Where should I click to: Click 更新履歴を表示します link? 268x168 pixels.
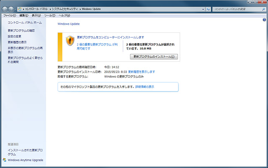(142, 72)
